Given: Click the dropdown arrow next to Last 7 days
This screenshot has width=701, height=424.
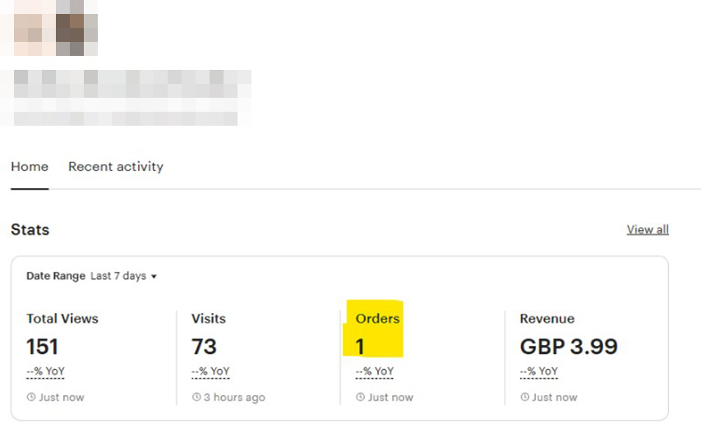Looking at the screenshot, I should [154, 277].
